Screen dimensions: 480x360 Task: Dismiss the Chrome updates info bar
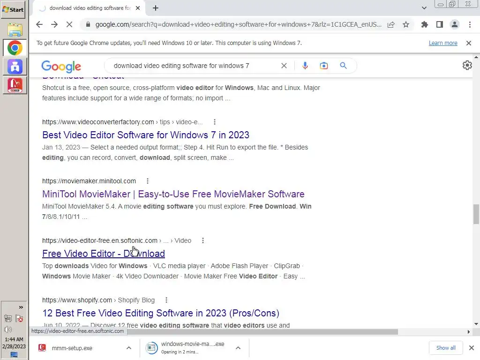(x=469, y=43)
